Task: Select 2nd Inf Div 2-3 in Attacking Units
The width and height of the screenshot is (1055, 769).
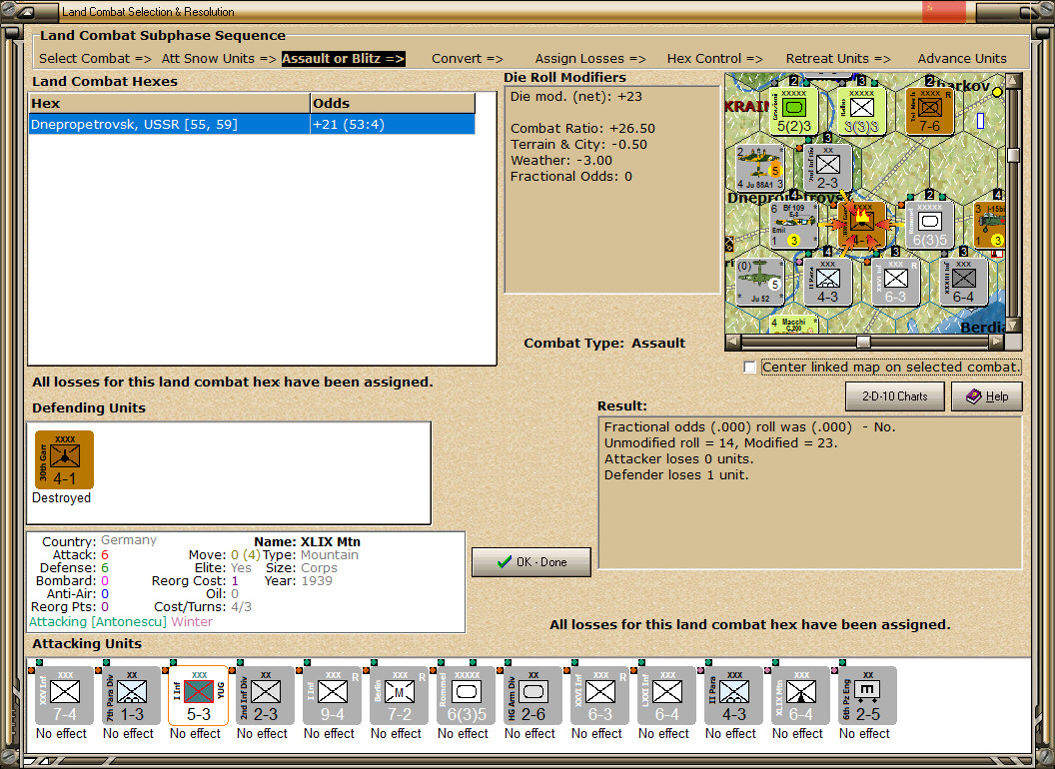Action: pyautogui.click(x=265, y=696)
